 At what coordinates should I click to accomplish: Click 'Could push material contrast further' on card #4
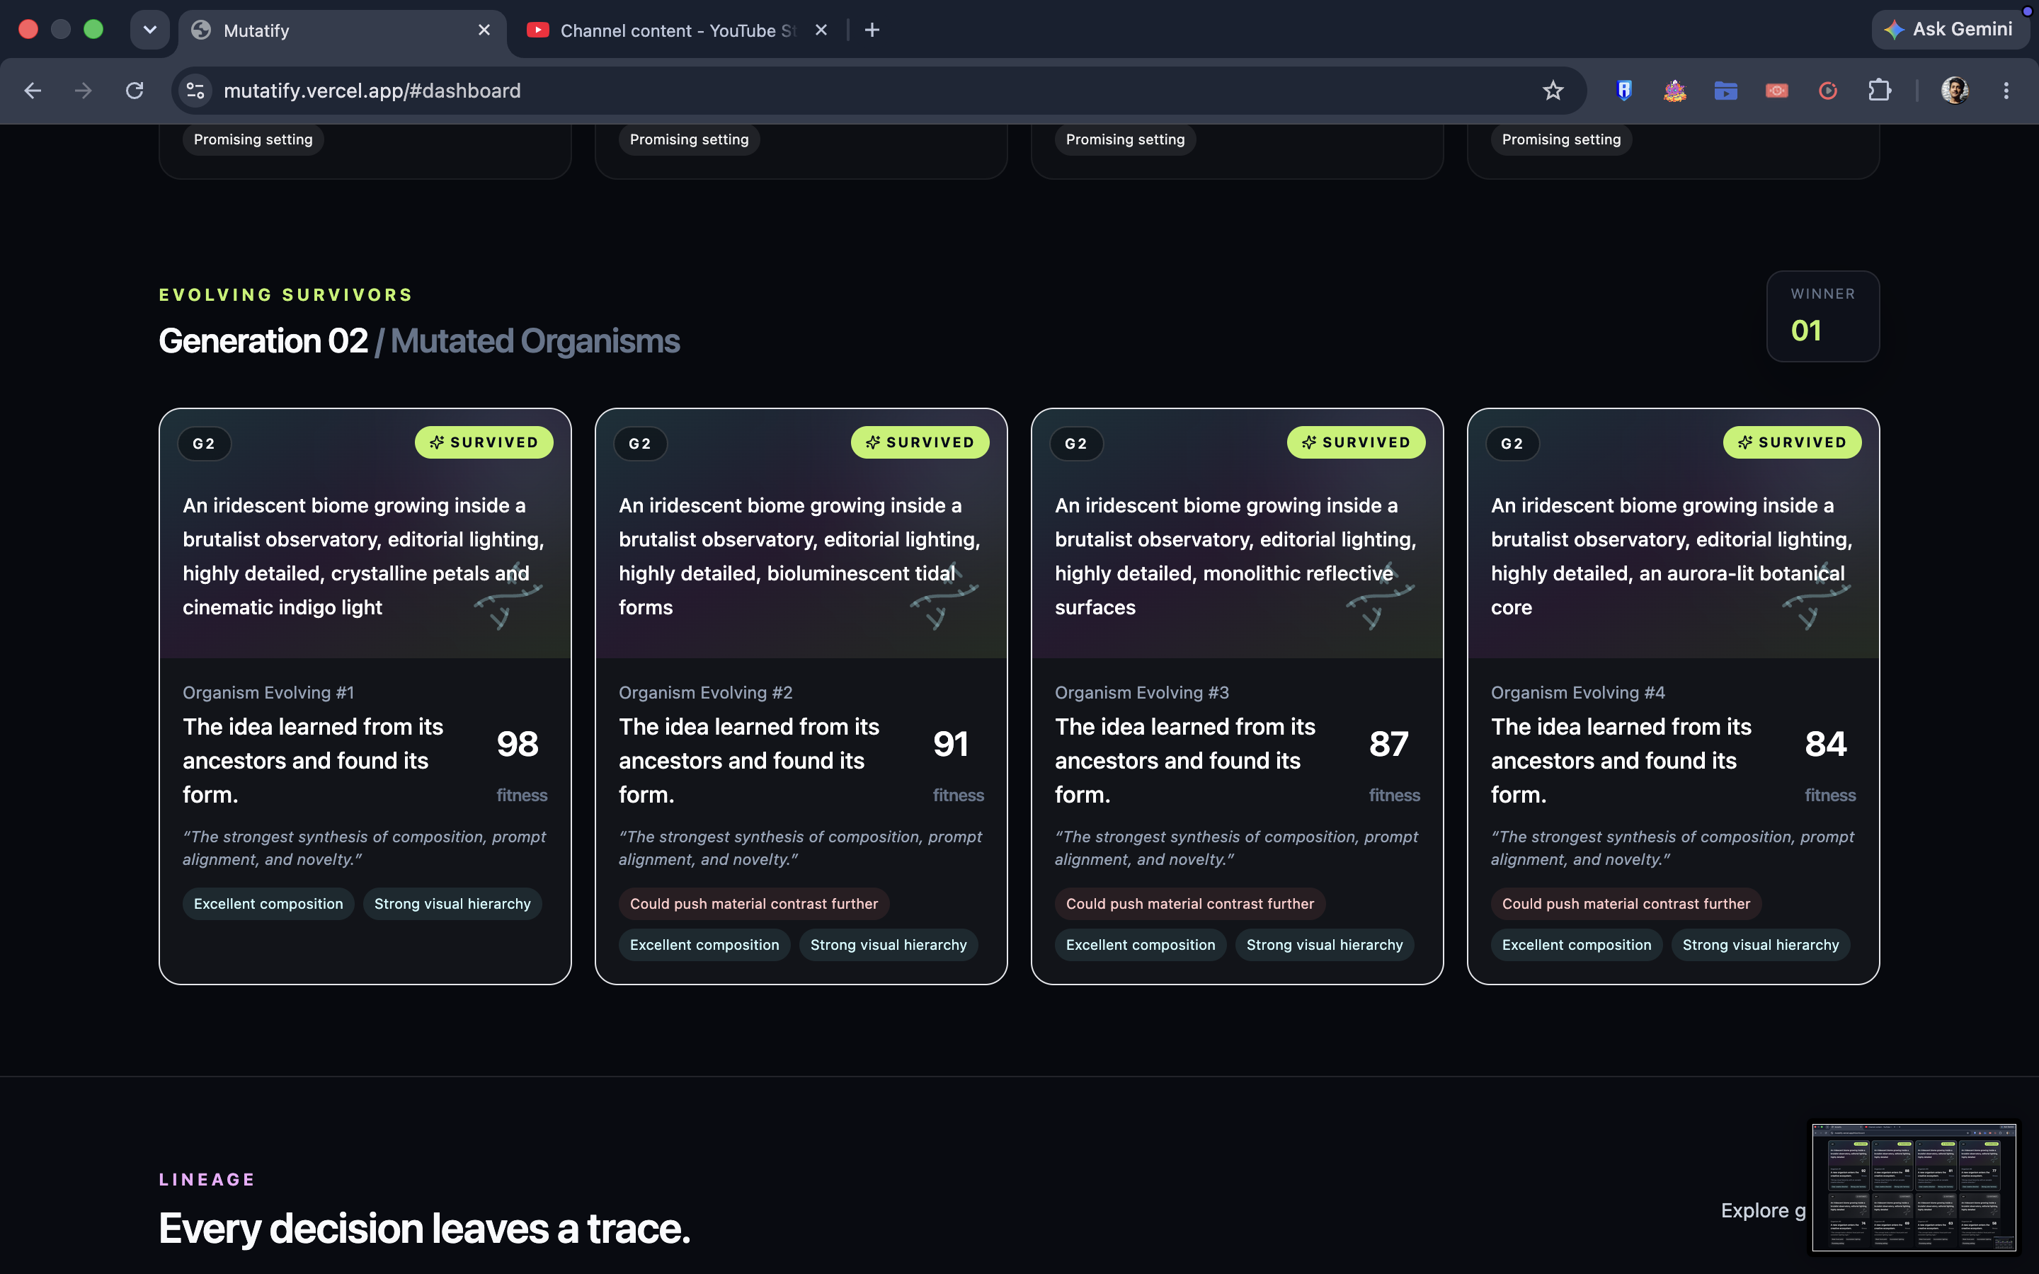pos(1626,903)
